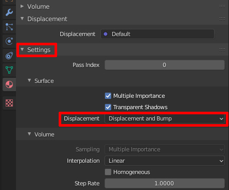Expand the top Volume panel

22,6
